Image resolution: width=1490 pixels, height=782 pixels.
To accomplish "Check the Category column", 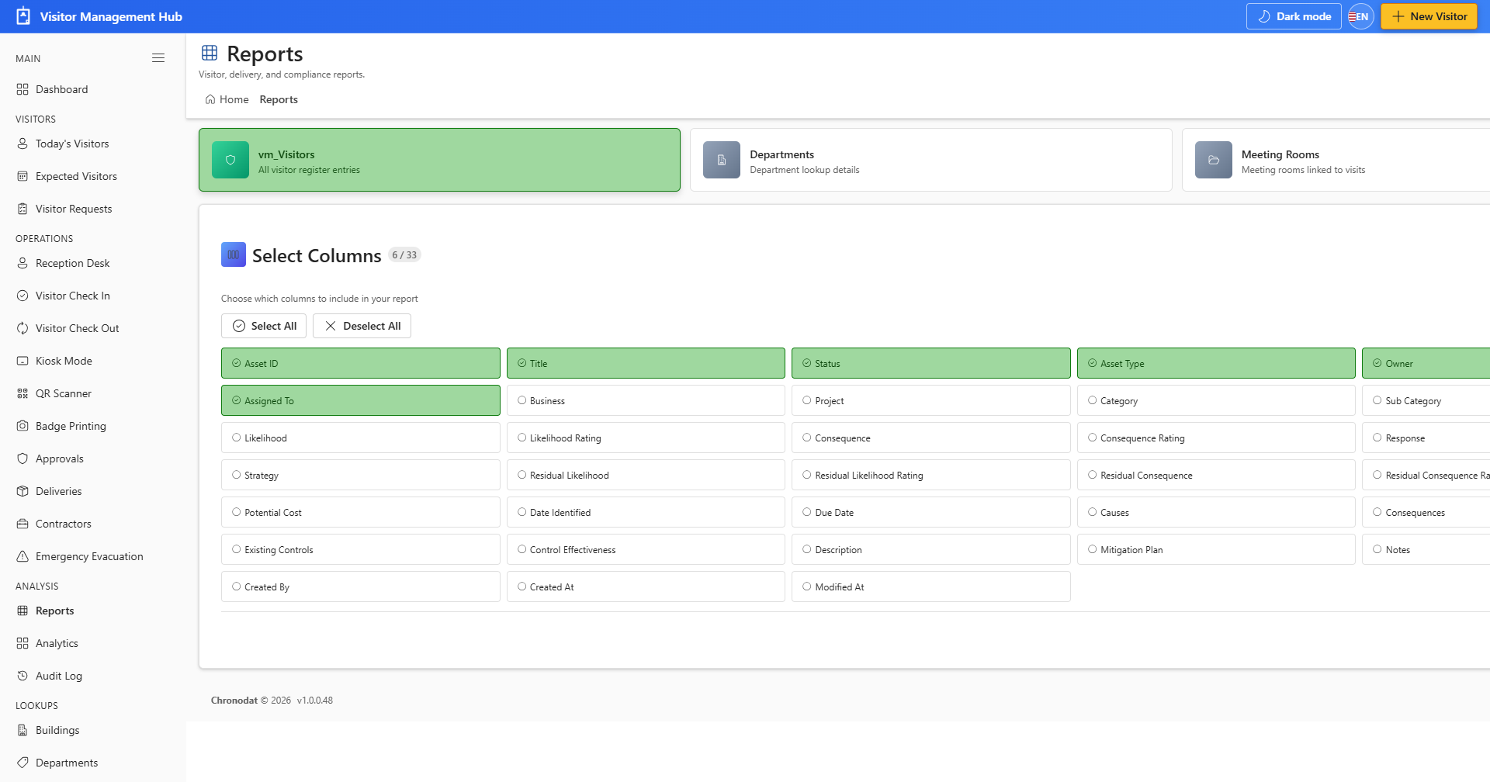I will click(1216, 400).
